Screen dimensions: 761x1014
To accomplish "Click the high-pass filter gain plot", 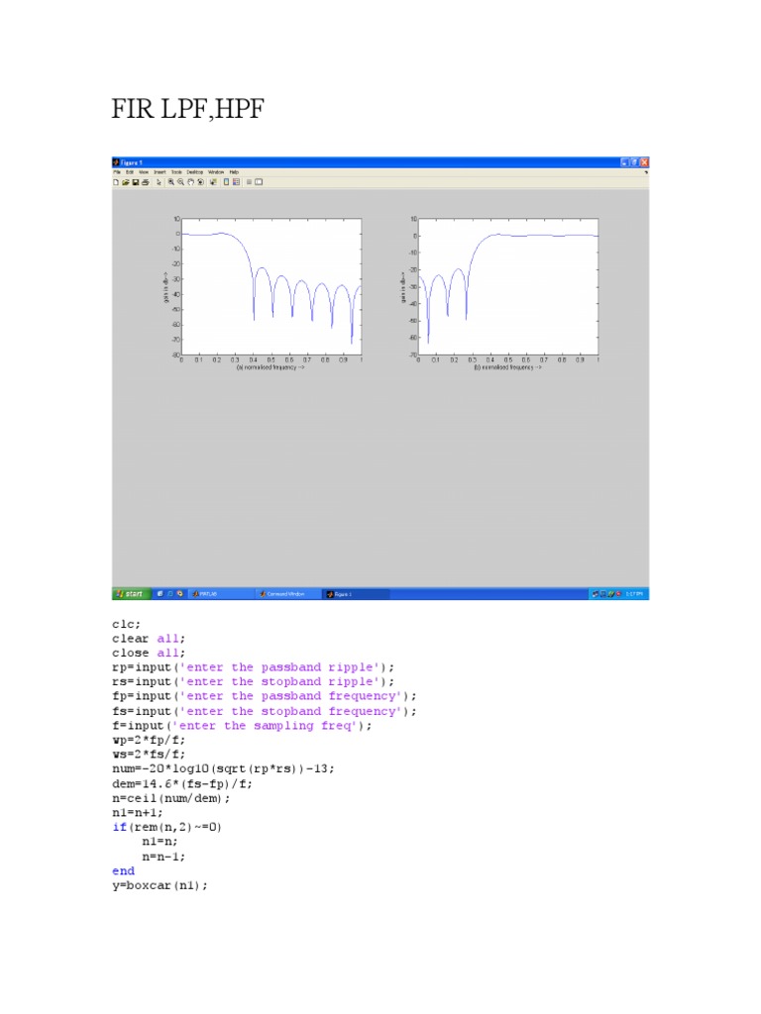I will [x=508, y=287].
